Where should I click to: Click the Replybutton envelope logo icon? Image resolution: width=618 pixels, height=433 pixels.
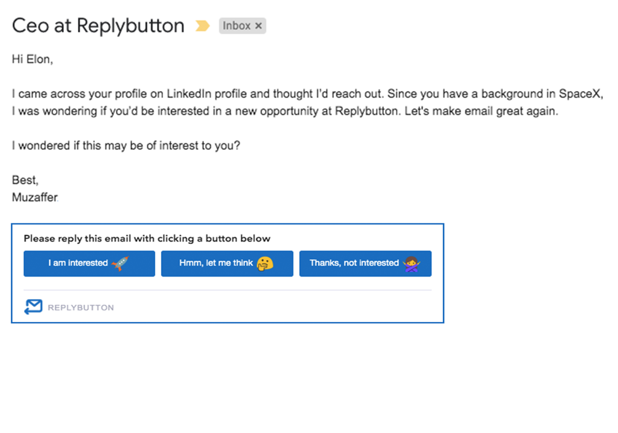click(33, 307)
